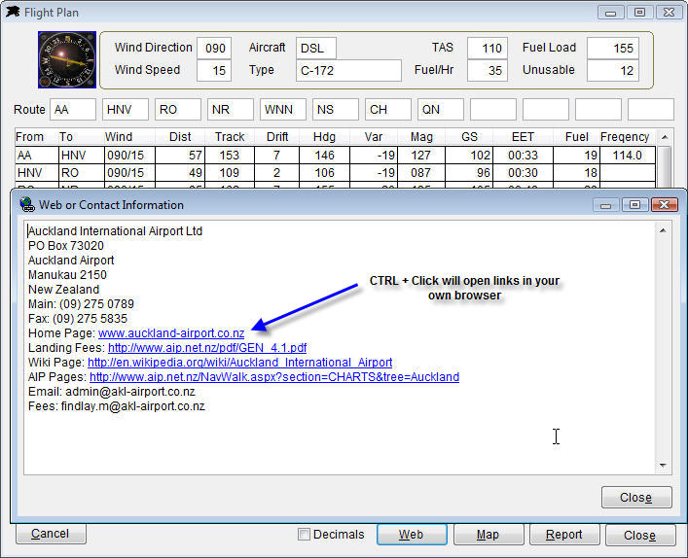Click Close button in the contact information dialog
688x558 pixels.
636,498
